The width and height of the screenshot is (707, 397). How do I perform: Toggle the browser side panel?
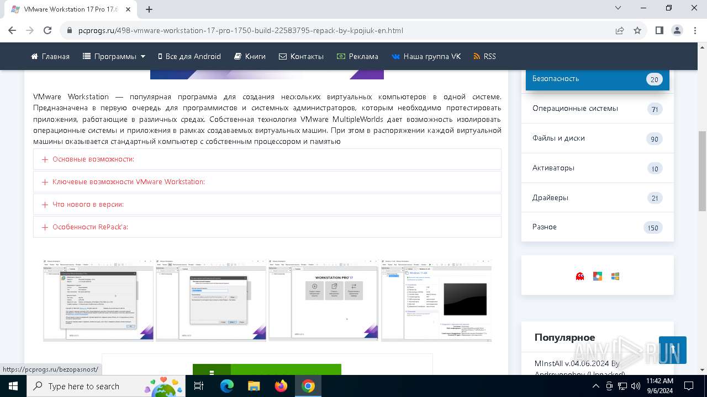659,30
